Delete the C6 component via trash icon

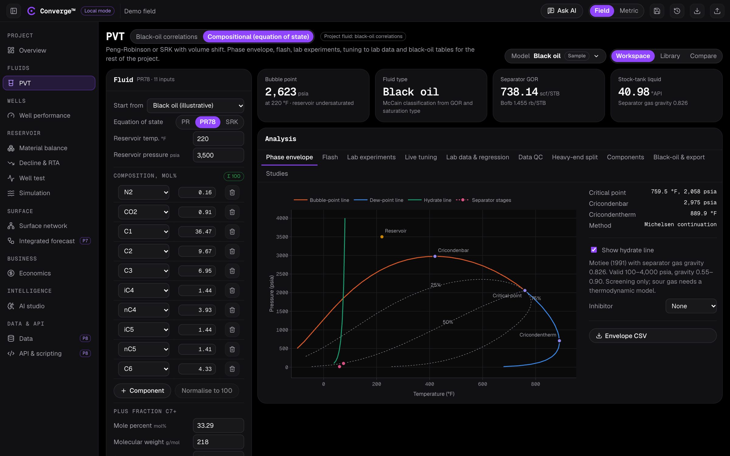click(x=232, y=369)
